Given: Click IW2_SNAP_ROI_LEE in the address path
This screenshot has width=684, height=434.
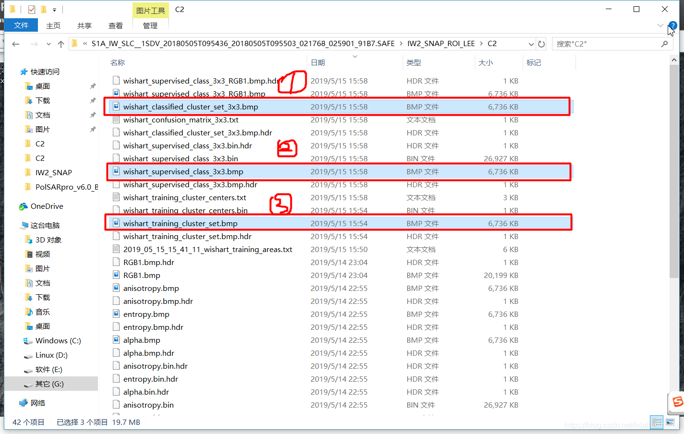Looking at the screenshot, I should 441,44.
